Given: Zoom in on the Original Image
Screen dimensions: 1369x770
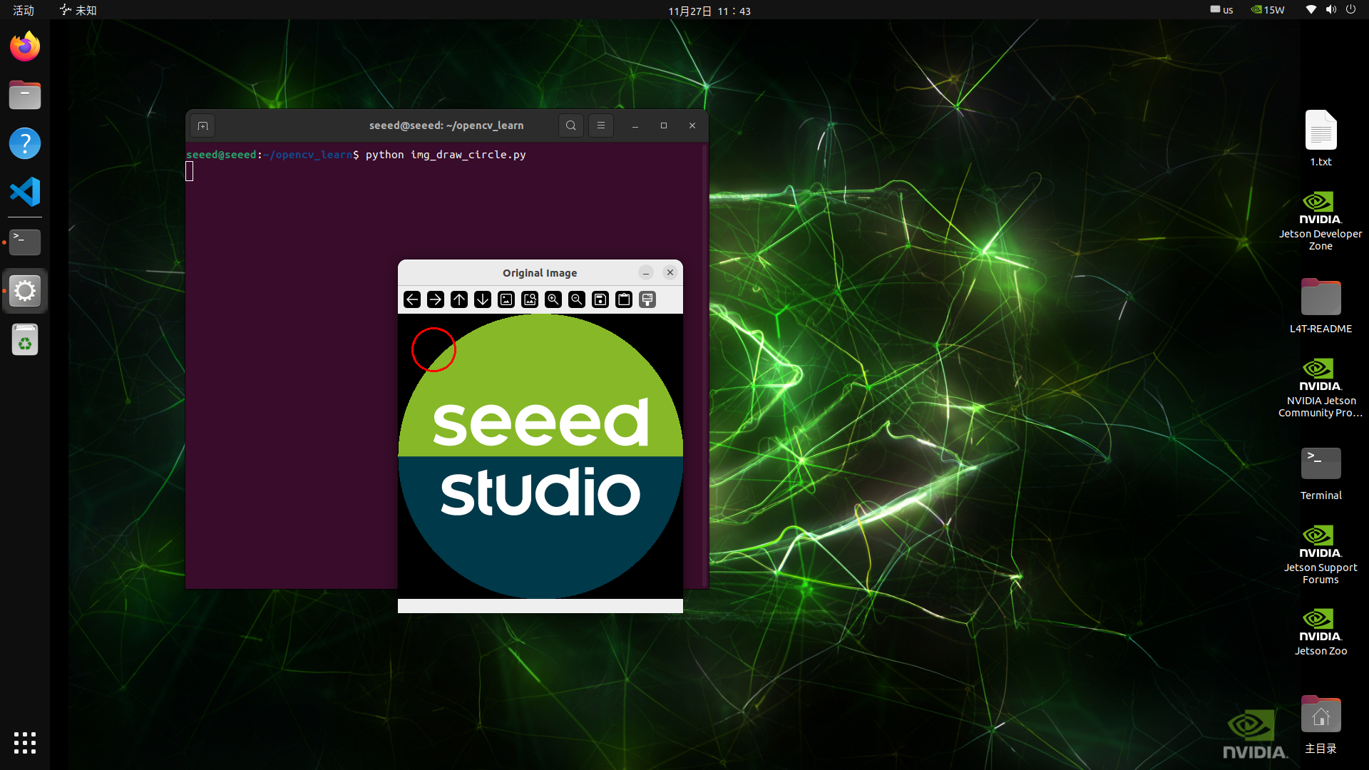Looking at the screenshot, I should click(x=553, y=299).
